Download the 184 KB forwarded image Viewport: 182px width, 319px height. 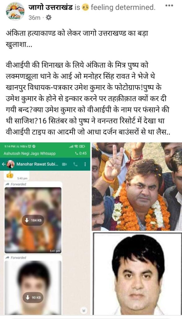[33, 220]
